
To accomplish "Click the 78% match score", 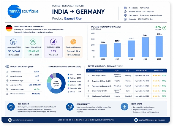I will click(x=164, y=96).
